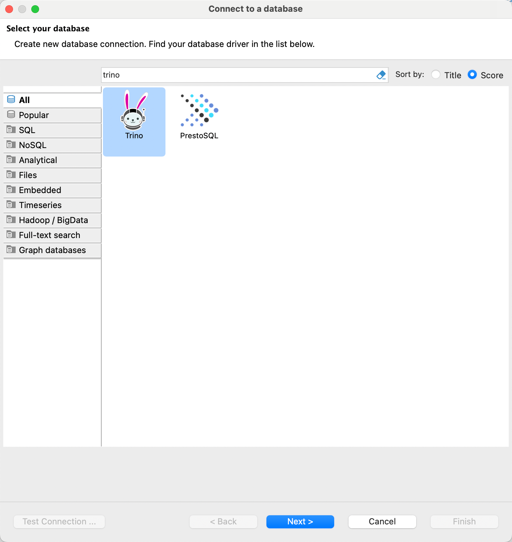Click the Next > button

click(300, 521)
